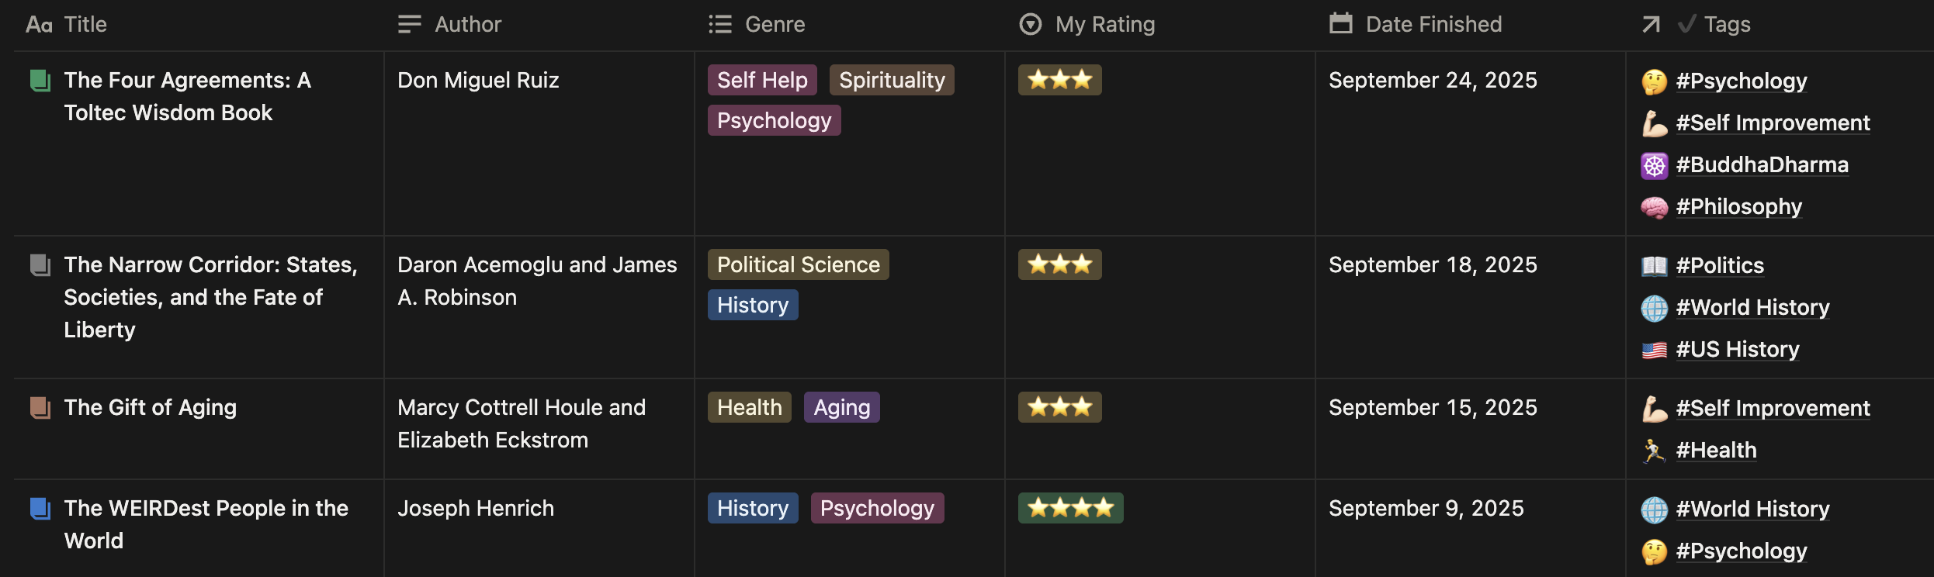Viewport: 1934px width, 577px height.
Task: Click the Tags column header
Action: click(x=1726, y=25)
